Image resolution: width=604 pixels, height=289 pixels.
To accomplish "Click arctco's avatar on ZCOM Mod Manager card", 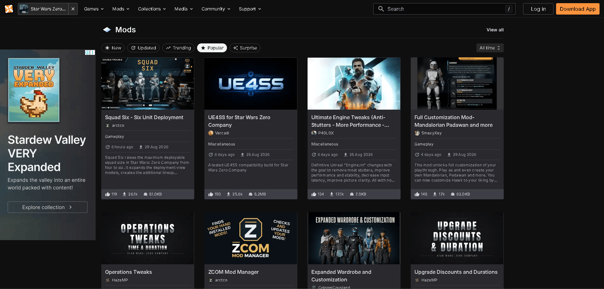I will pos(211,280).
